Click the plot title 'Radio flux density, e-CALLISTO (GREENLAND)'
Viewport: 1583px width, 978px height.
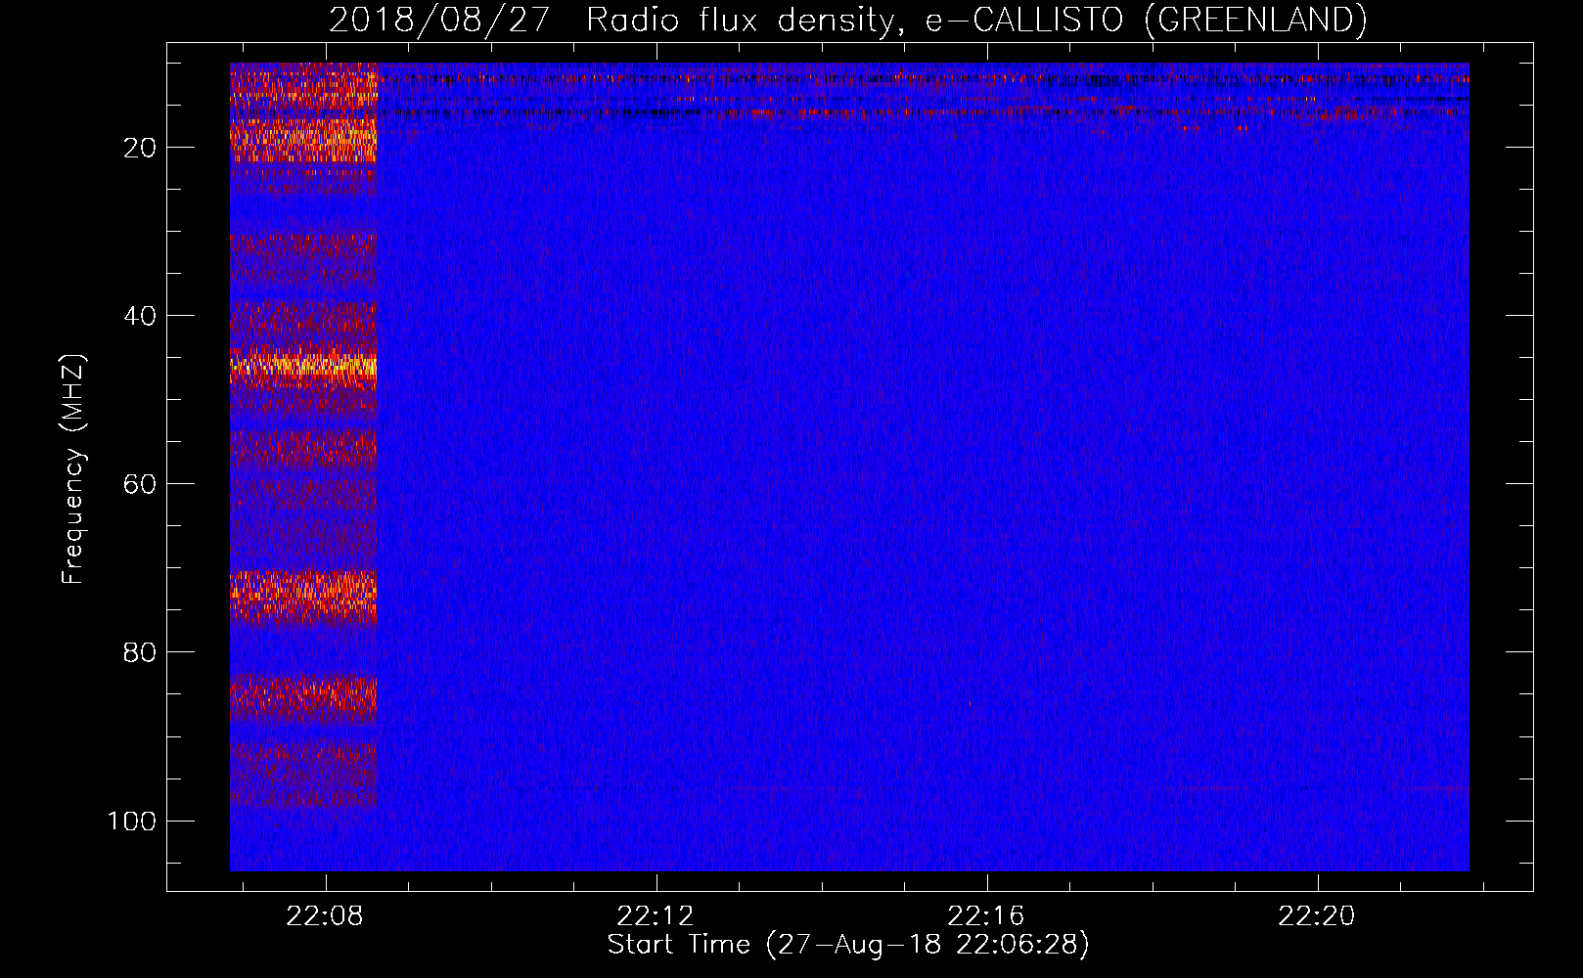976,20
